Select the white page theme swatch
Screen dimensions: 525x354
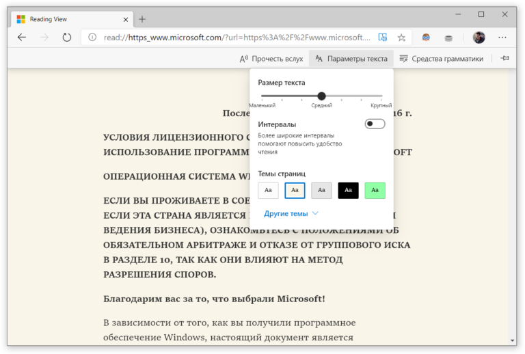268,190
